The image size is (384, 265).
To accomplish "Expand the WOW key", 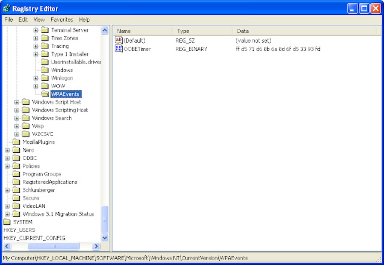I will (36, 86).
